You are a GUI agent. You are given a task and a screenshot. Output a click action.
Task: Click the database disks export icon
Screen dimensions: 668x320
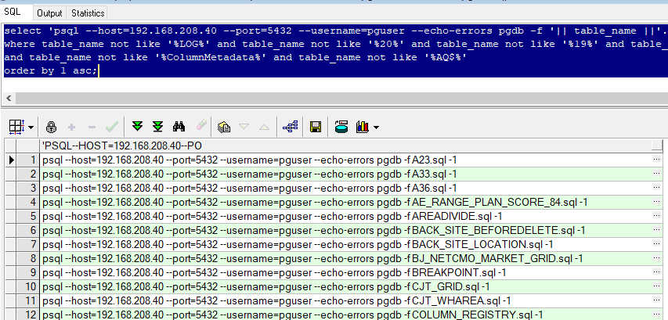tap(341, 127)
